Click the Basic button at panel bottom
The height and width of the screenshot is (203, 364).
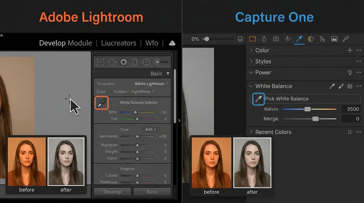(152, 192)
